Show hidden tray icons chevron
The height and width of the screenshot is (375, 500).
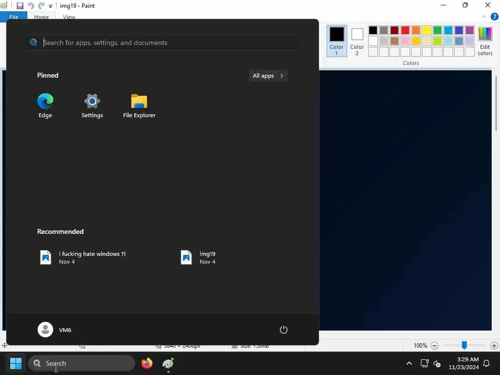[x=409, y=363]
